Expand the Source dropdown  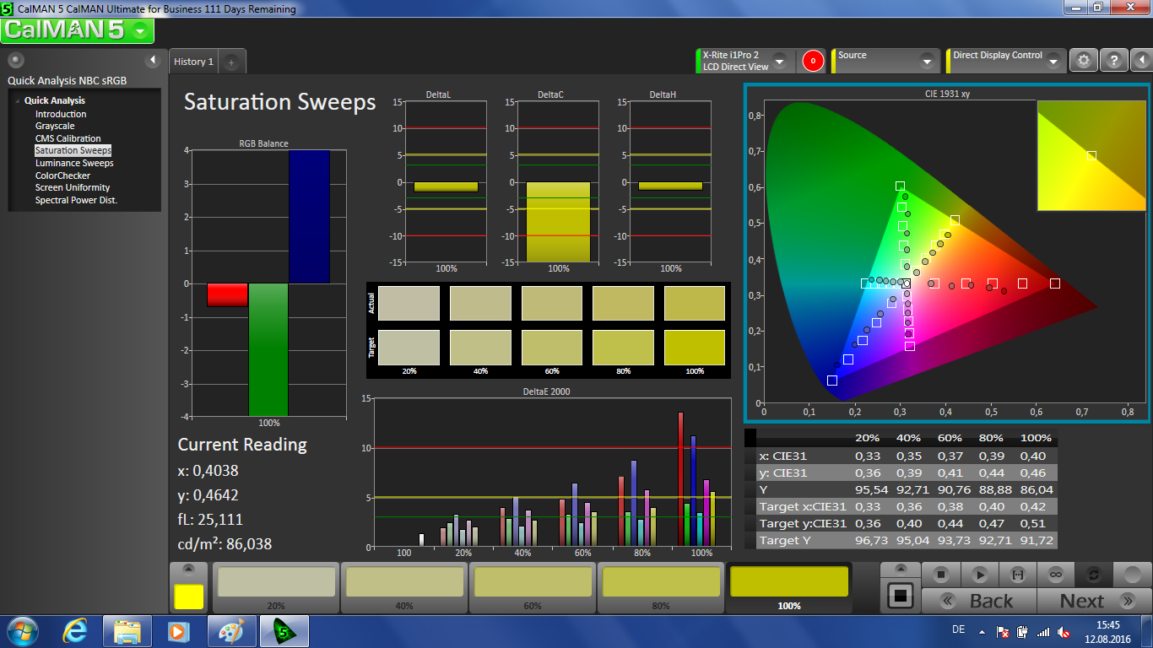[927, 62]
